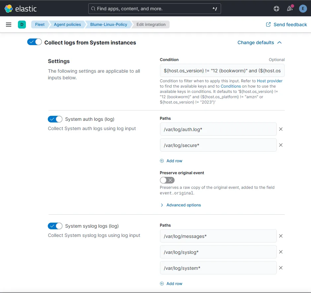Screen dimensions: 311x293
Task: Open the user avatar menu
Action: [x=303, y=9]
